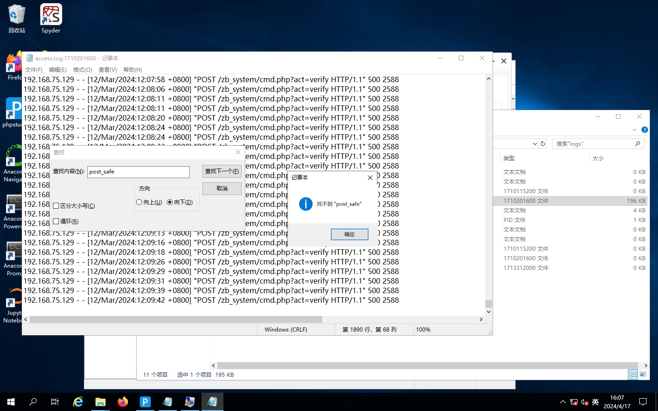Select the search Up radio button
658x411 pixels.
(x=139, y=202)
